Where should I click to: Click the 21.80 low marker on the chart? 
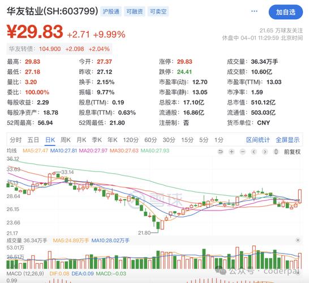(144, 233)
